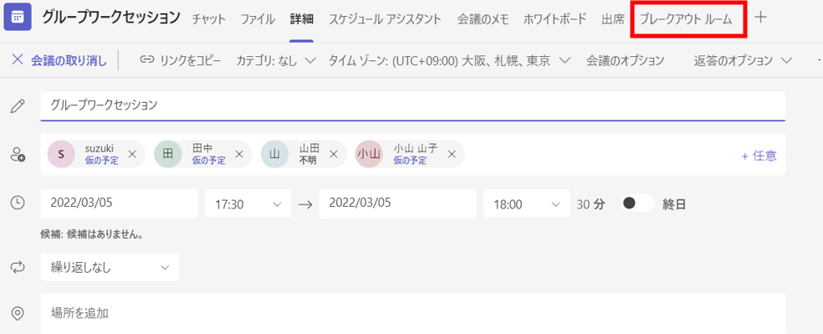
Task: Click the purple calendar meeting icon
Action: click(x=18, y=18)
